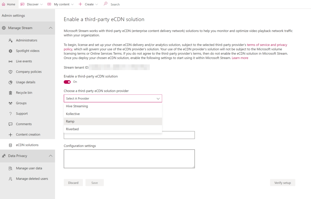Turn off the third-party eCDN solution toggle

pos(67,82)
